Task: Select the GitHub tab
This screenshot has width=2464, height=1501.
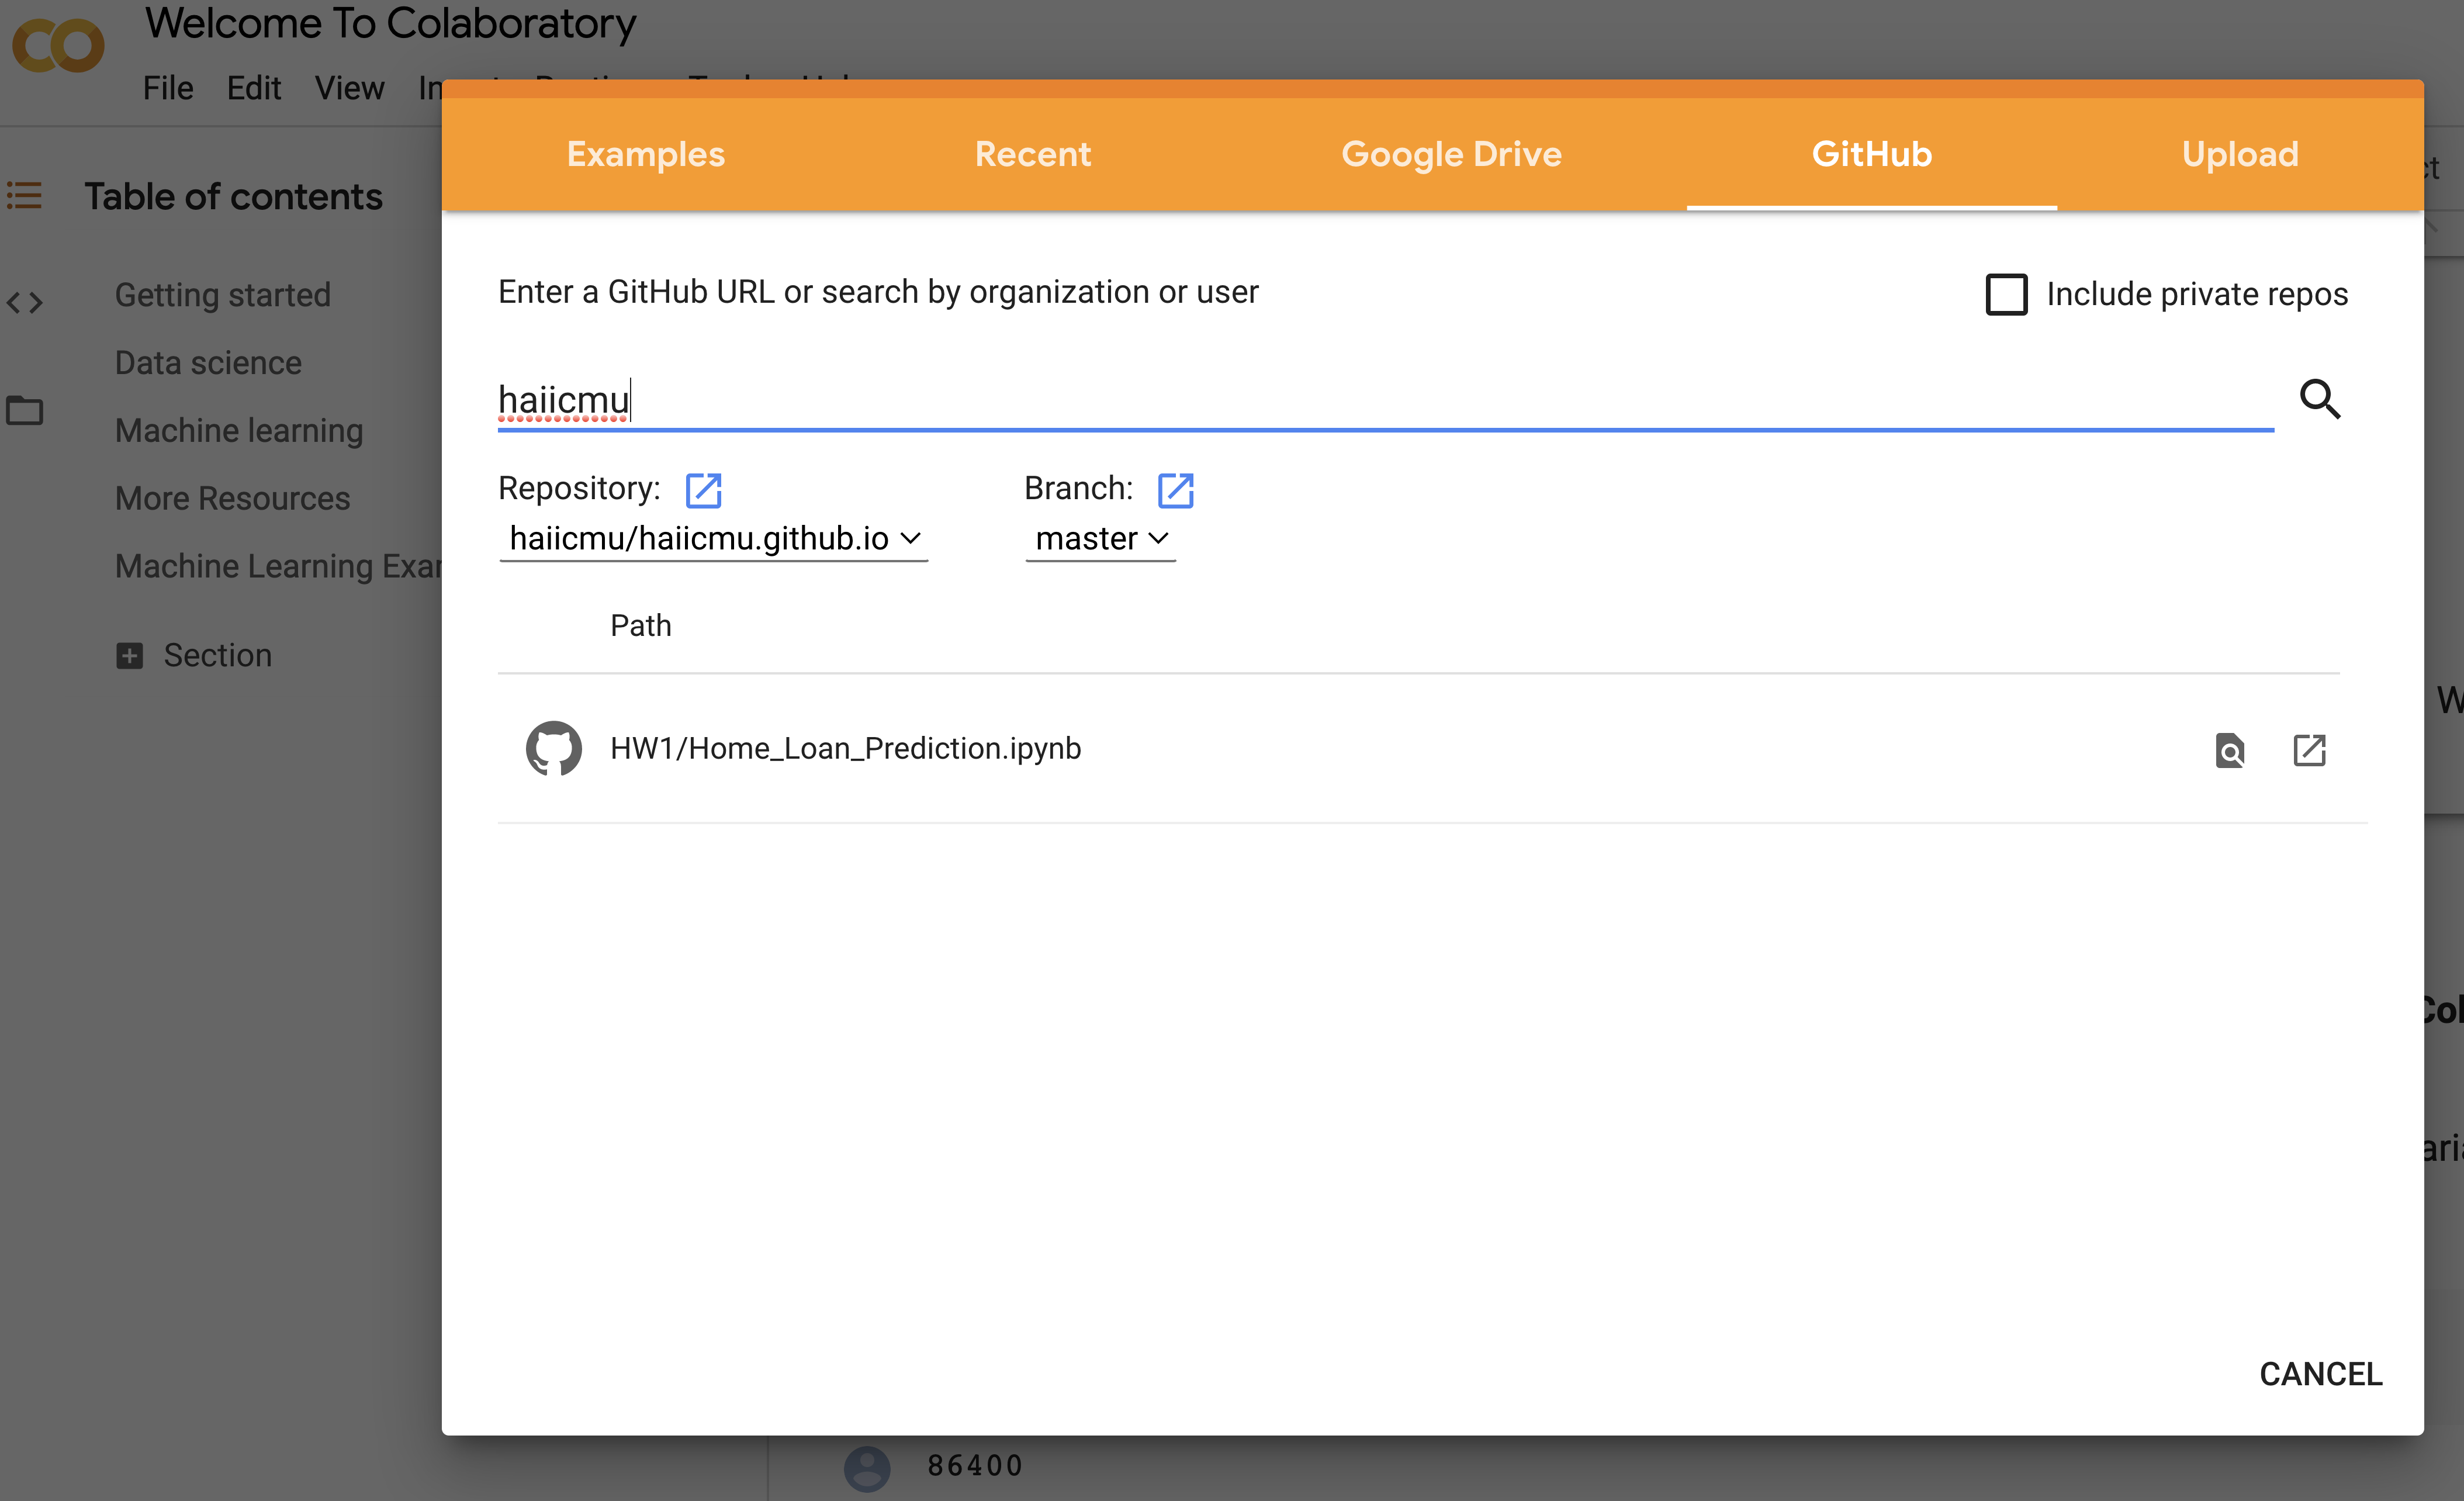Action: [x=1871, y=154]
